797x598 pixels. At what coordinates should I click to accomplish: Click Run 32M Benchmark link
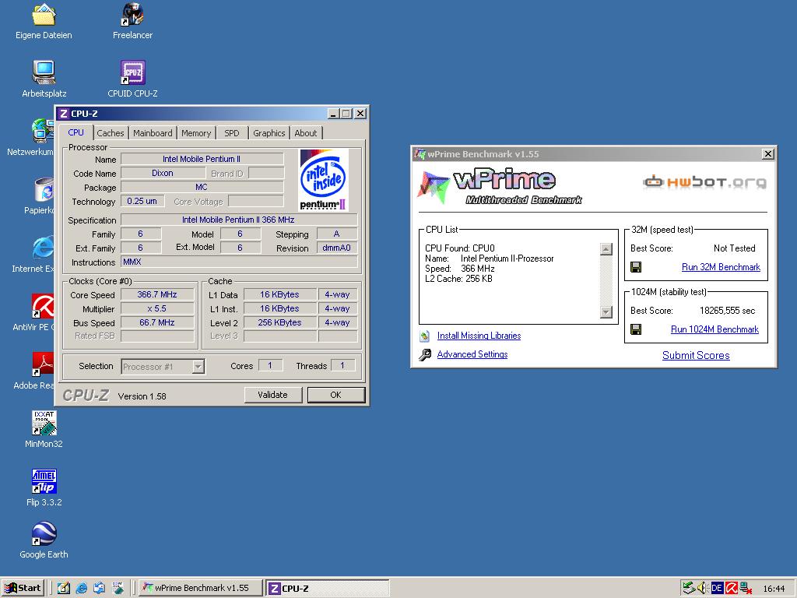[721, 267]
